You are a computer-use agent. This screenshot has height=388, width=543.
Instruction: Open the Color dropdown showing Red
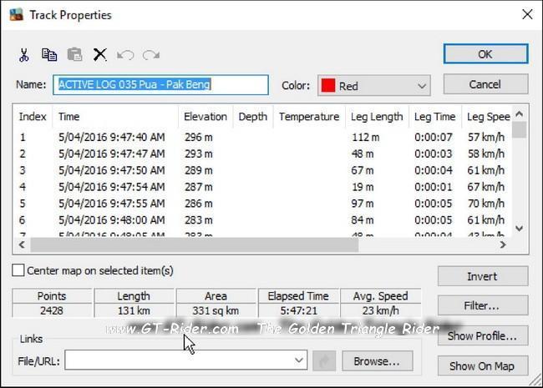tap(373, 86)
